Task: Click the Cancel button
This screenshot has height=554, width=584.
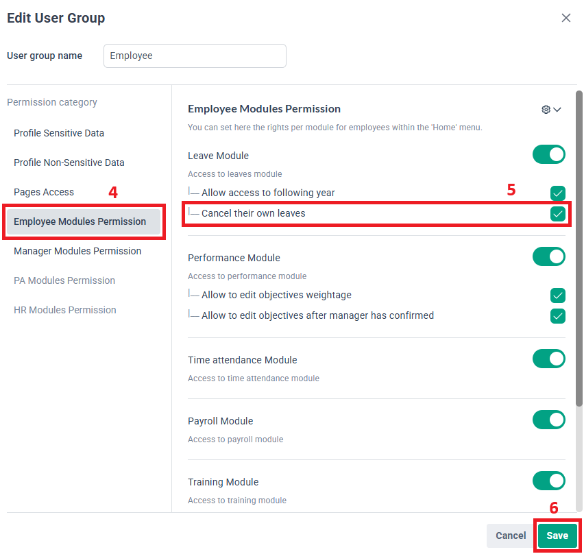Action: pos(511,535)
